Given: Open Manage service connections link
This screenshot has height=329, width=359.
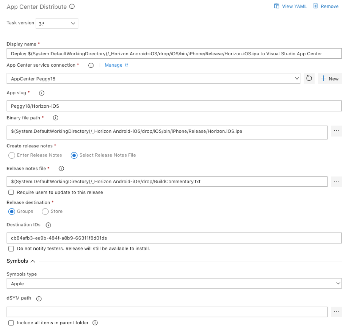Looking at the screenshot, I should (x=113, y=65).
